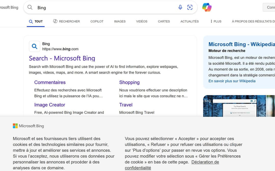
Task: Click En savoir plus sur Wikipedia
Action: pyautogui.click(x=232, y=81)
